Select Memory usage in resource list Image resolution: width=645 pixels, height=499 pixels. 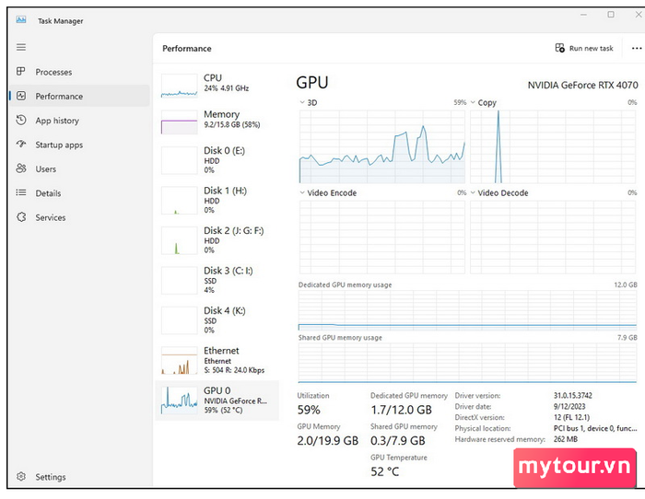pos(217,120)
